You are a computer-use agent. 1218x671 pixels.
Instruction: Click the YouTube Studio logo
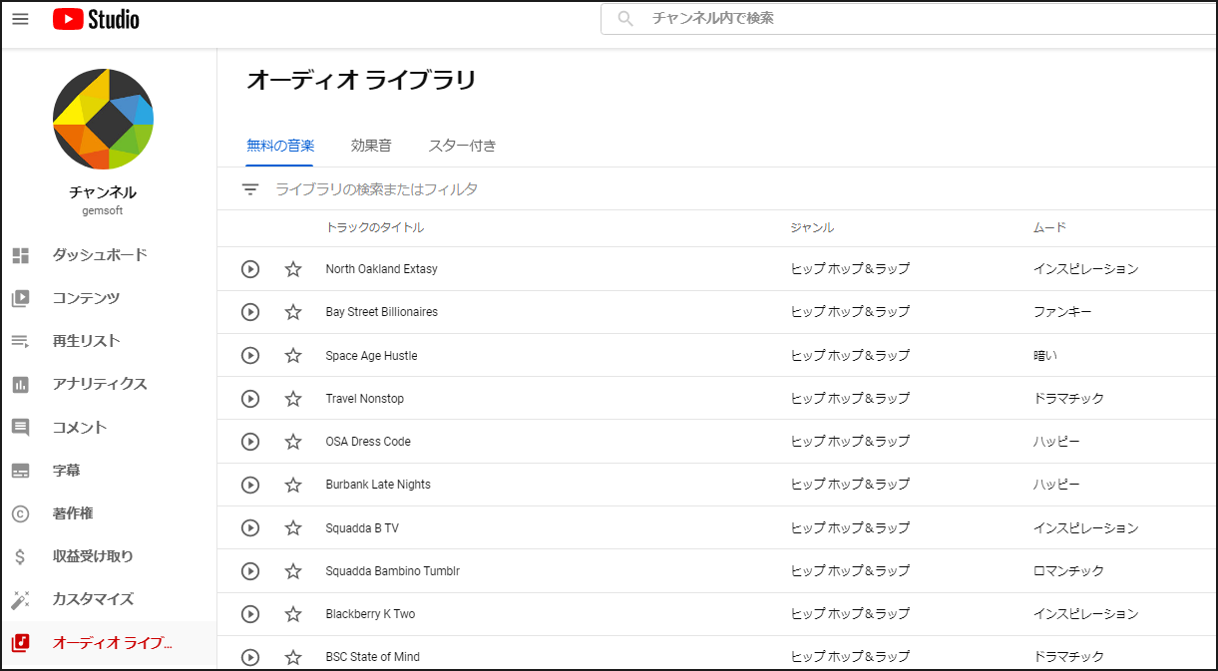coord(96,19)
